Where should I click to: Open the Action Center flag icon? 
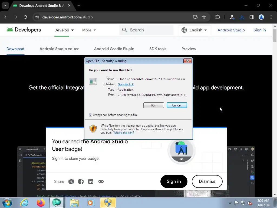click(236, 203)
